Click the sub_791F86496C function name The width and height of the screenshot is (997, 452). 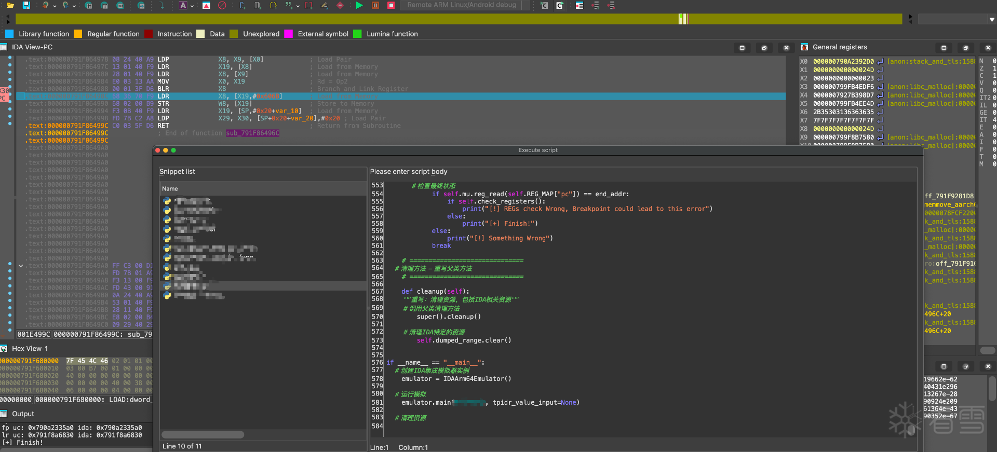[x=252, y=133]
